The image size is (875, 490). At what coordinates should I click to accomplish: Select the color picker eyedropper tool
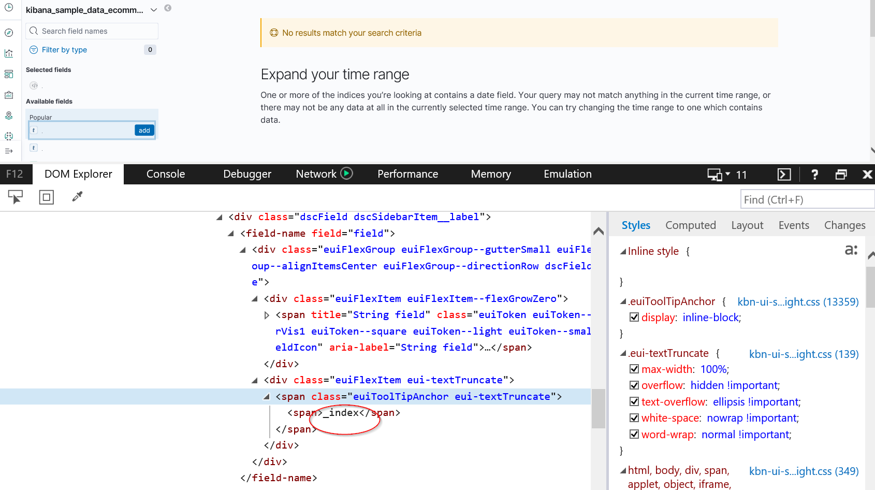tap(77, 197)
